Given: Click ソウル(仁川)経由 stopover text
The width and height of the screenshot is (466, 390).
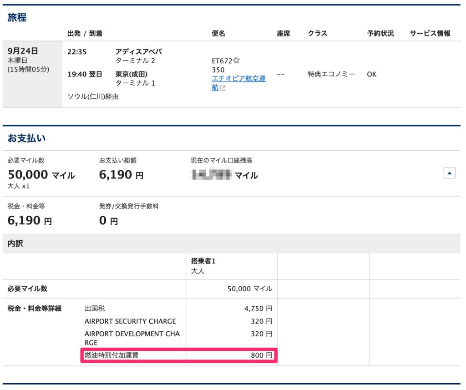Looking at the screenshot, I should coord(93,96).
